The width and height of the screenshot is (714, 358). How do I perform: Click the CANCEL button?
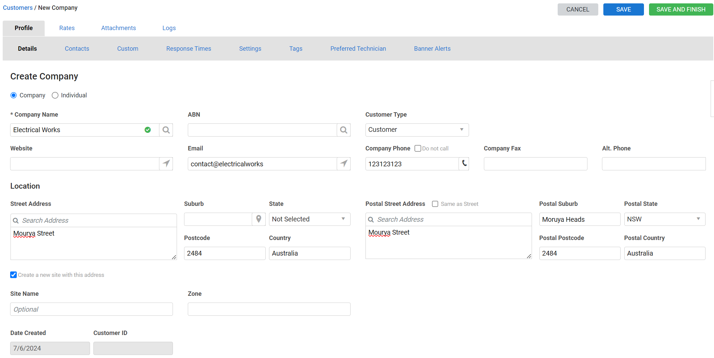tap(578, 9)
